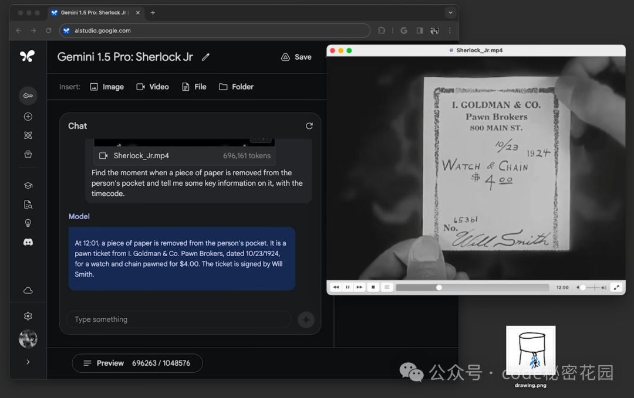The width and height of the screenshot is (634, 398).
Task: Open the API key icon in sidebar
Action: click(28, 96)
